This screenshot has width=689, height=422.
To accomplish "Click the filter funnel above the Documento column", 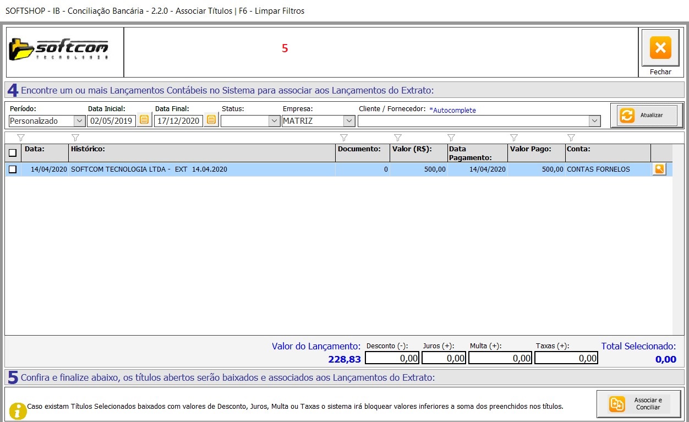I will click(x=343, y=138).
